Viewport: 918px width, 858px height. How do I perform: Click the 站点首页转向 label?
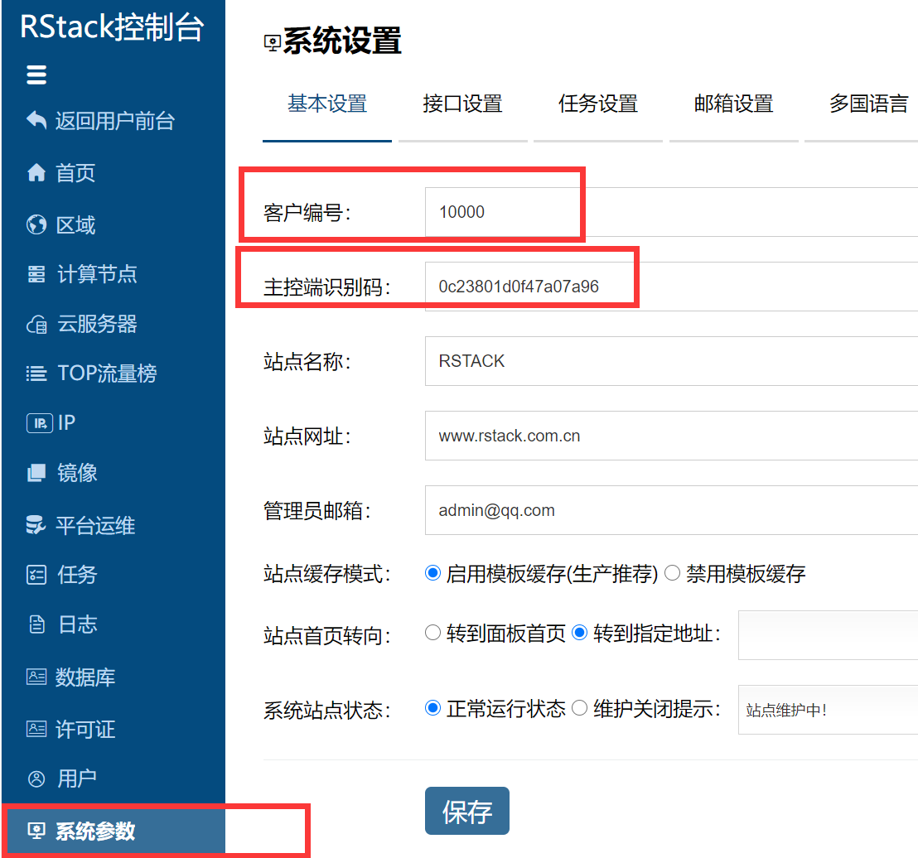click(326, 635)
